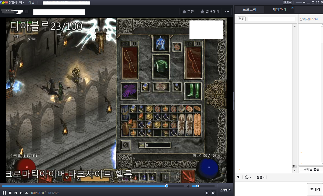
Task: Open the chat 설정 settings dropdown
Action: (260, 177)
